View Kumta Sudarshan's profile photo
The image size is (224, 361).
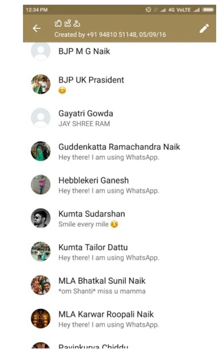click(41, 218)
